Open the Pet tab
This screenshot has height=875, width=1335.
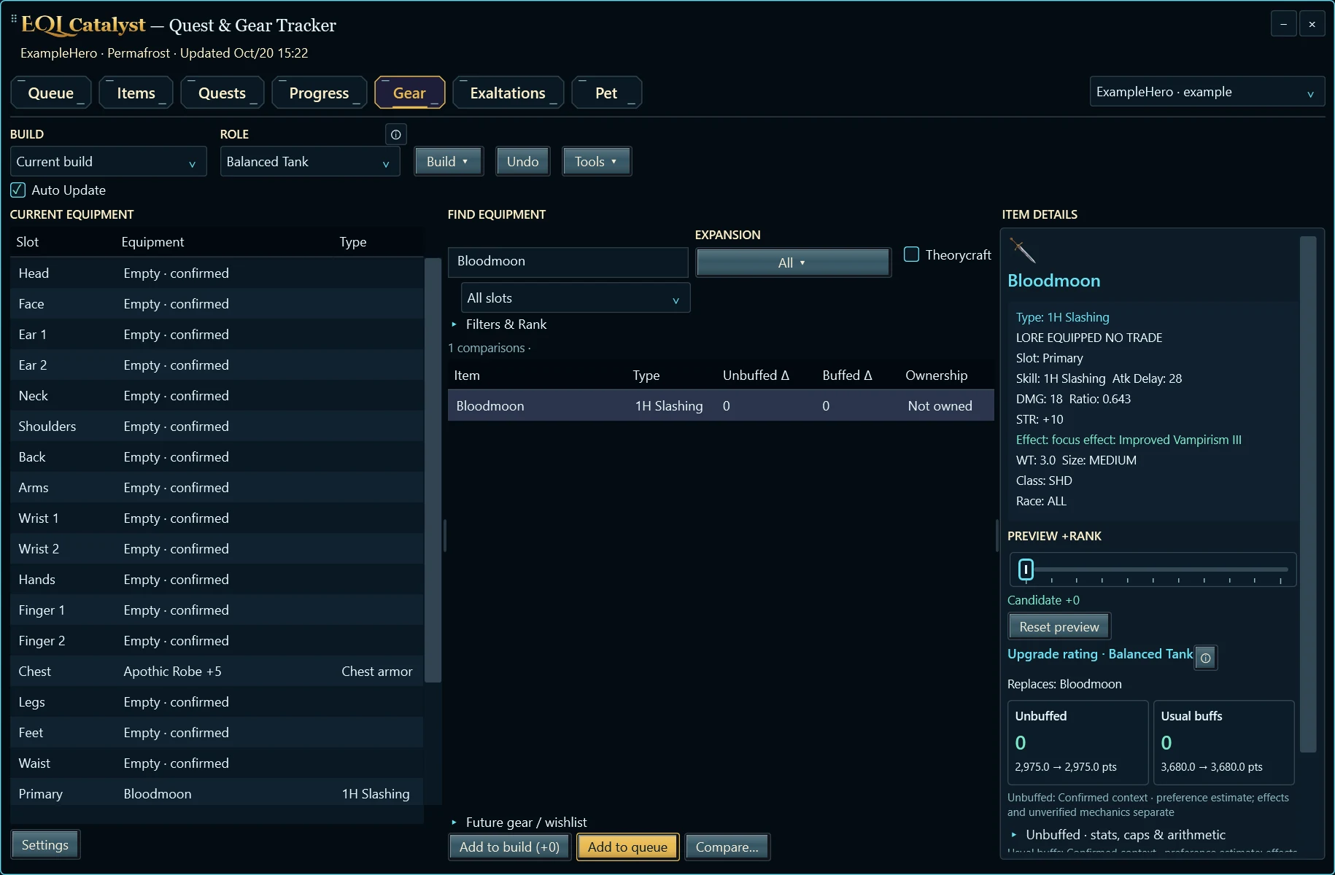606,93
